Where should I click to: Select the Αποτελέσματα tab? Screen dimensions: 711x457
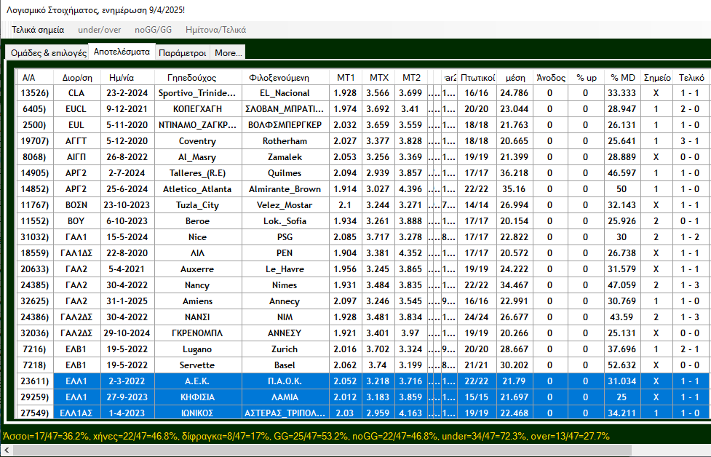[x=122, y=52]
